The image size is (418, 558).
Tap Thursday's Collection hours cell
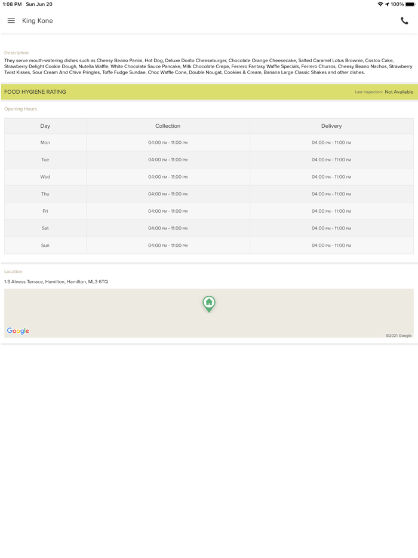tap(168, 194)
